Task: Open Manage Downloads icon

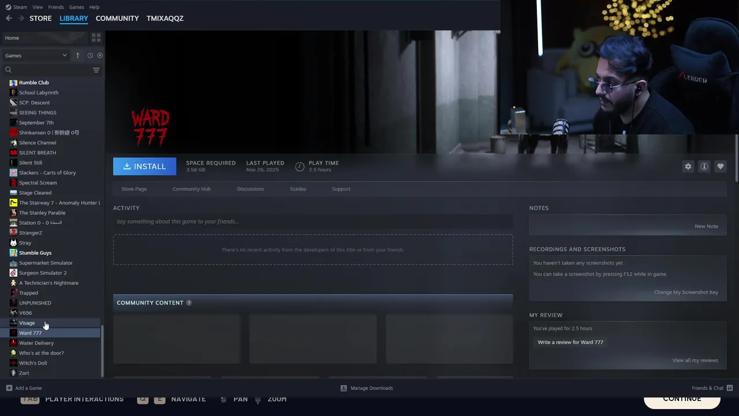Action: [x=344, y=388]
